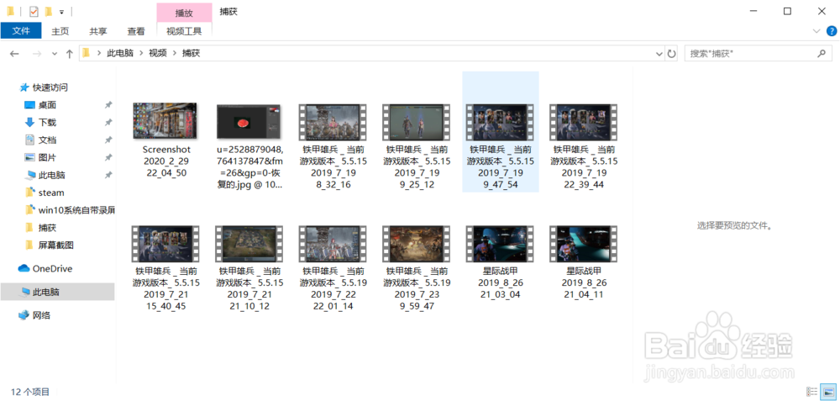Viewport: 840px width, 401px height.
Task: Select video 铁甲雄兵 2019_7_19 22_39_44
Action: click(584, 123)
